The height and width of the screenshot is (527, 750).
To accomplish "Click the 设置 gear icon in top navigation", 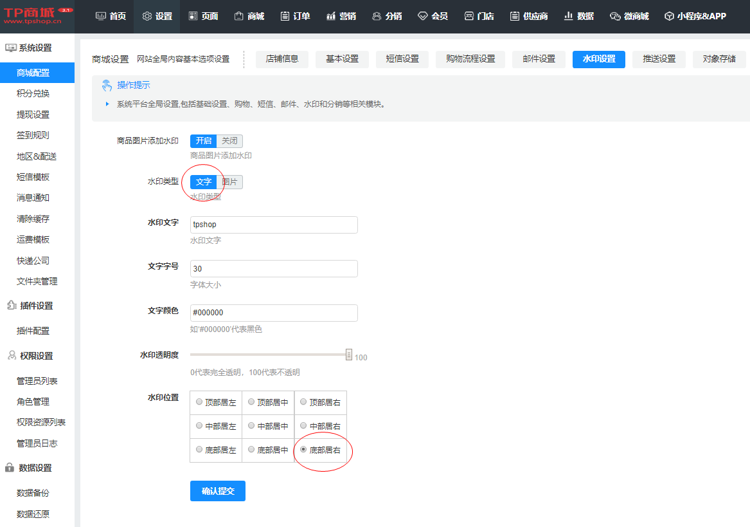I will coord(147,16).
